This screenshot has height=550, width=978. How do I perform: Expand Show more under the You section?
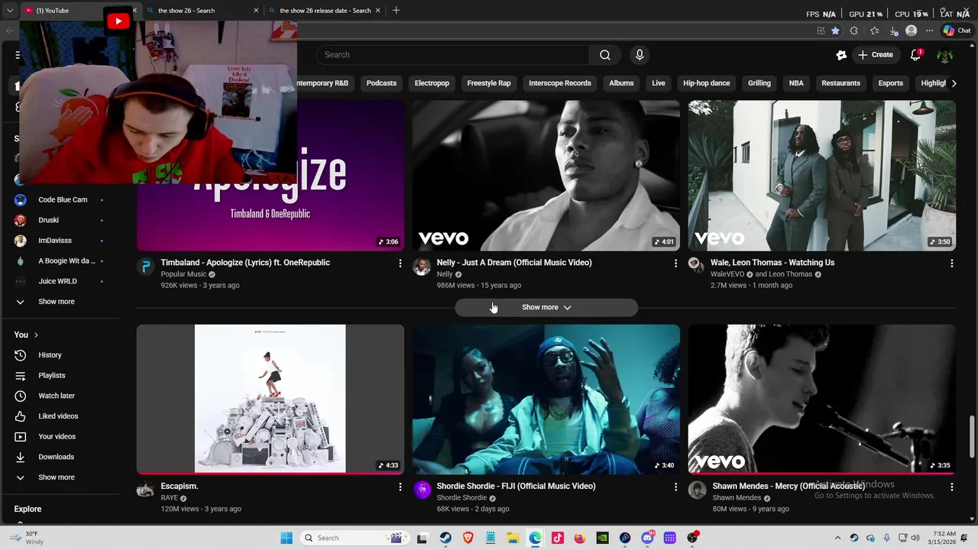click(x=57, y=477)
